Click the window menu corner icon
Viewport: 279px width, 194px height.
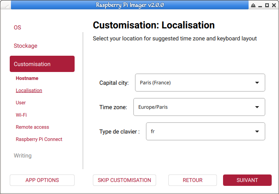click(6, 6)
